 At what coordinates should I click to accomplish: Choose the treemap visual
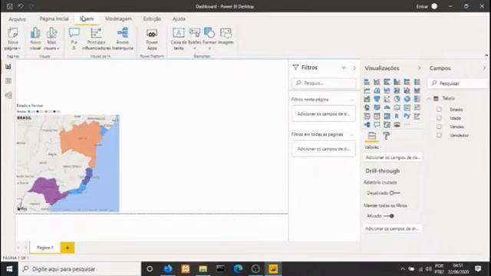click(x=417, y=99)
